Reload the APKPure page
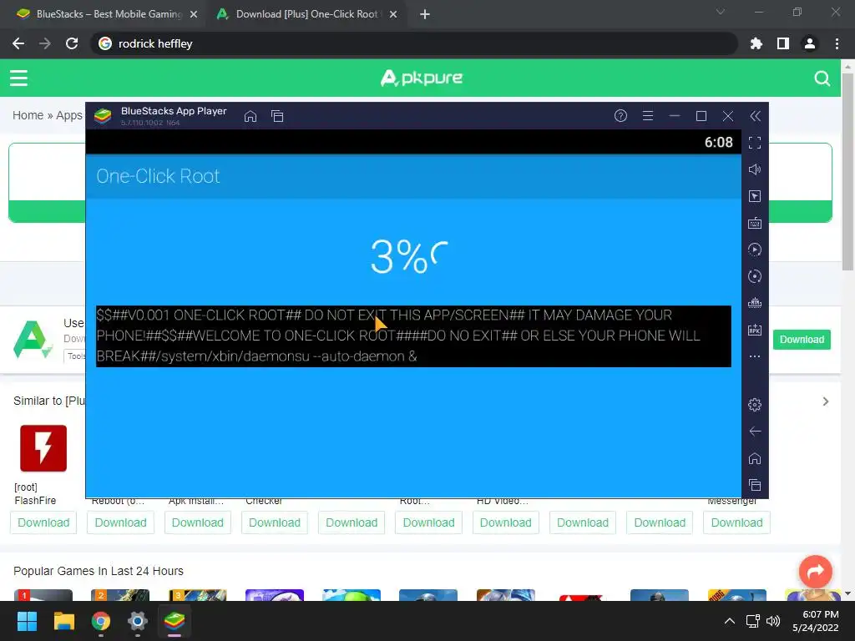Viewport: 855px width, 641px height. pyautogui.click(x=72, y=43)
